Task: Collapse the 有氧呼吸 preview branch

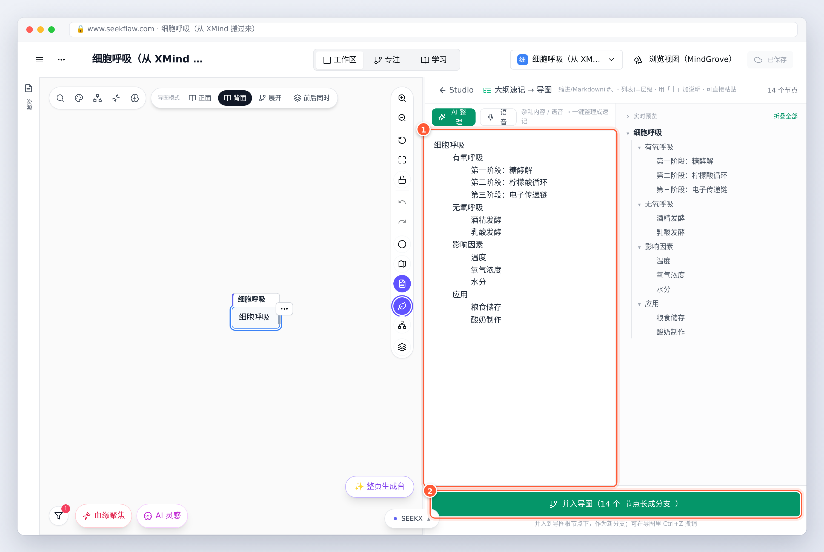Action: pyautogui.click(x=639, y=148)
